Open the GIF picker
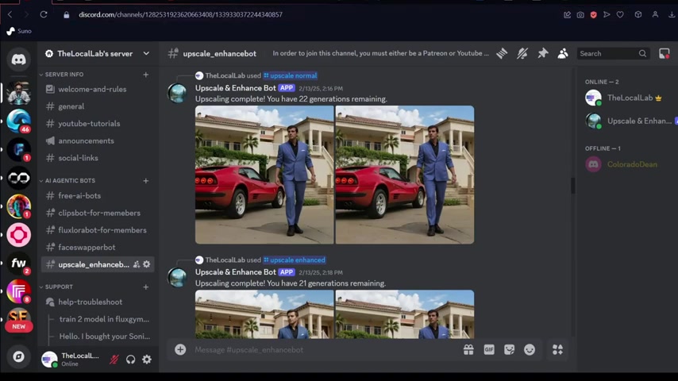The width and height of the screenshot is (678, 381). click(x=488, y=349)
